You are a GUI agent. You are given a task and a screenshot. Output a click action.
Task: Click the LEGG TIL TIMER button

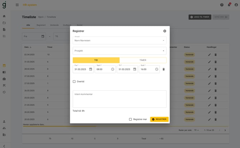(x=200, y=17)
